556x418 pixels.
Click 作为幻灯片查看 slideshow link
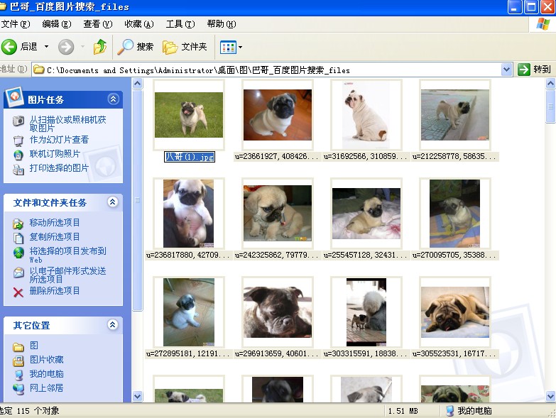pyautogui.click(x=59, y=140)
